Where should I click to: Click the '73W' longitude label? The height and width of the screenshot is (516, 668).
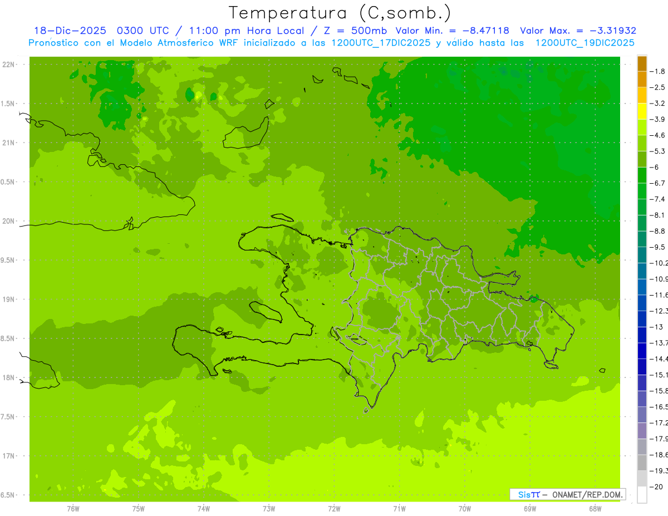pyautogui.click(x=269, y=508)
